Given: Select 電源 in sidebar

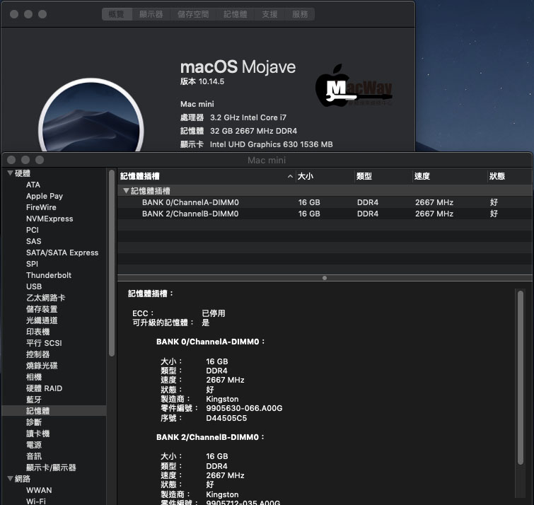Looking at the screenshot, I should coord(34,445).
